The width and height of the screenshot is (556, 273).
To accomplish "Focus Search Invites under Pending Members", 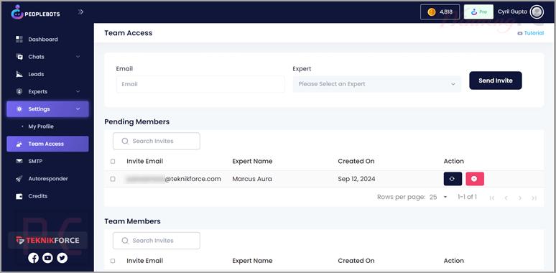I will [157, 141].
